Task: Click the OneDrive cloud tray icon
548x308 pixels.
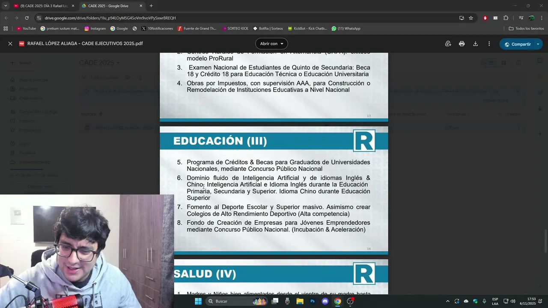Action: click(x=466, y=301)
